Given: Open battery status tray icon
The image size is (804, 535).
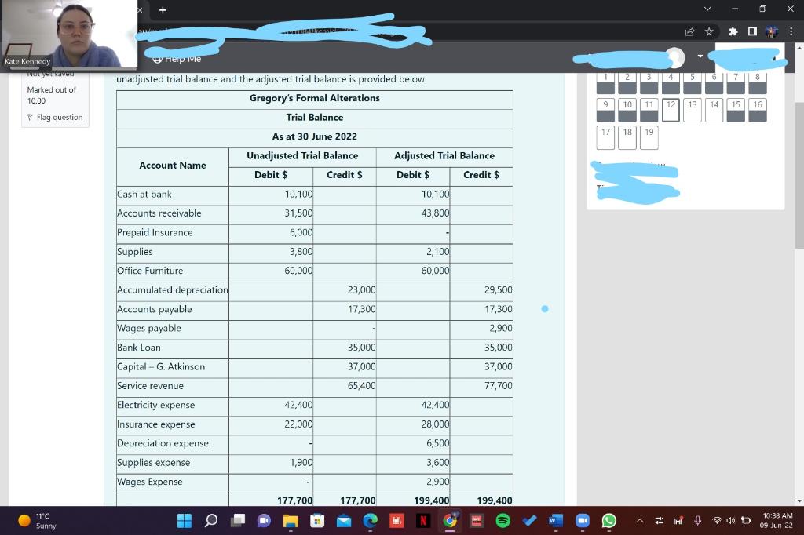Looking at the screenshot, I should pyautogui.click(x=746, y=521).
